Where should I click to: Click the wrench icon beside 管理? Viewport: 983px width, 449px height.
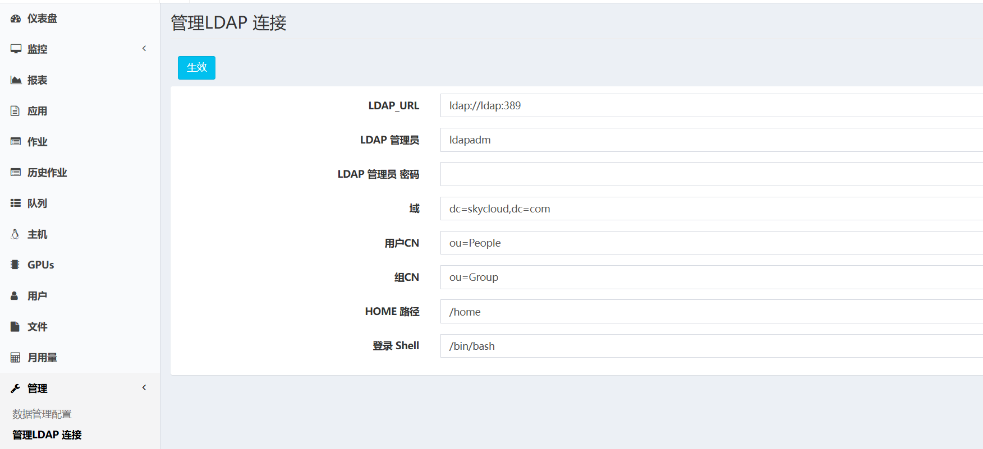pyautogui.click(x=15, y=388)
